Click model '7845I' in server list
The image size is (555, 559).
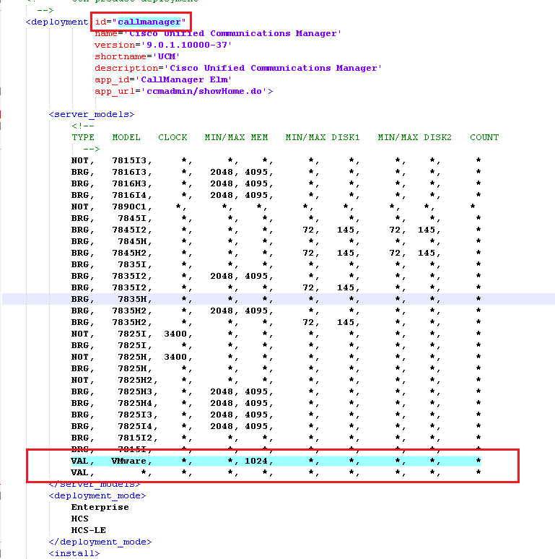click(132, 218)
